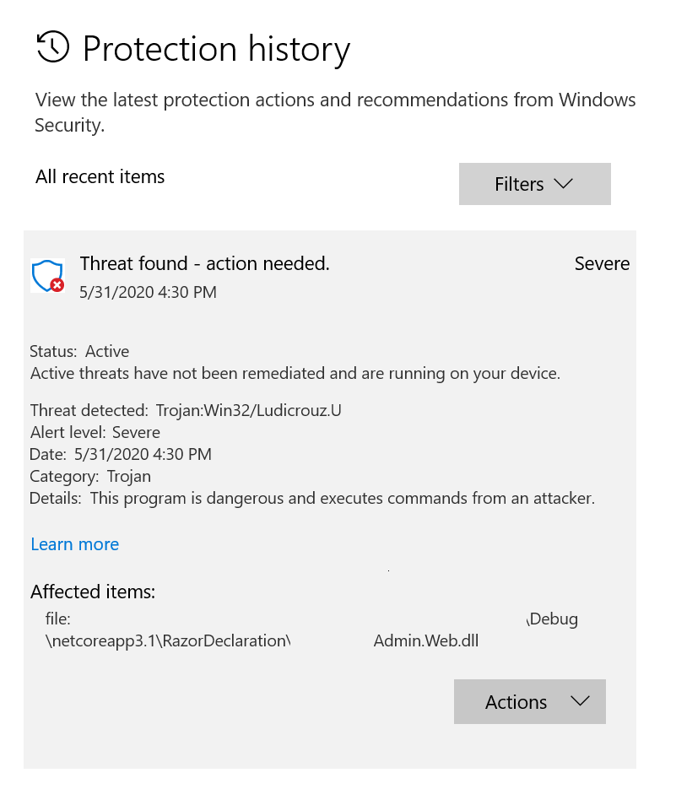Screen dimensions: 676x789
Task: Click the Admin.Web.dll file path text
Action: pos(425,641)
